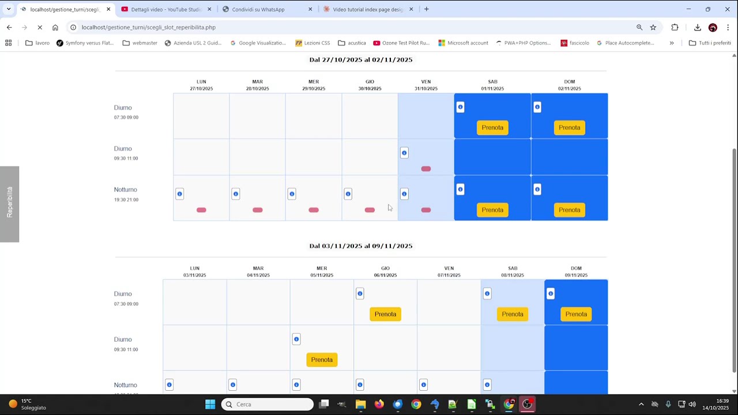Open info icon for Monday 03/11 Notturno
Image resolution: width=738 pixels, height=415 pixels.
(169, 385)
